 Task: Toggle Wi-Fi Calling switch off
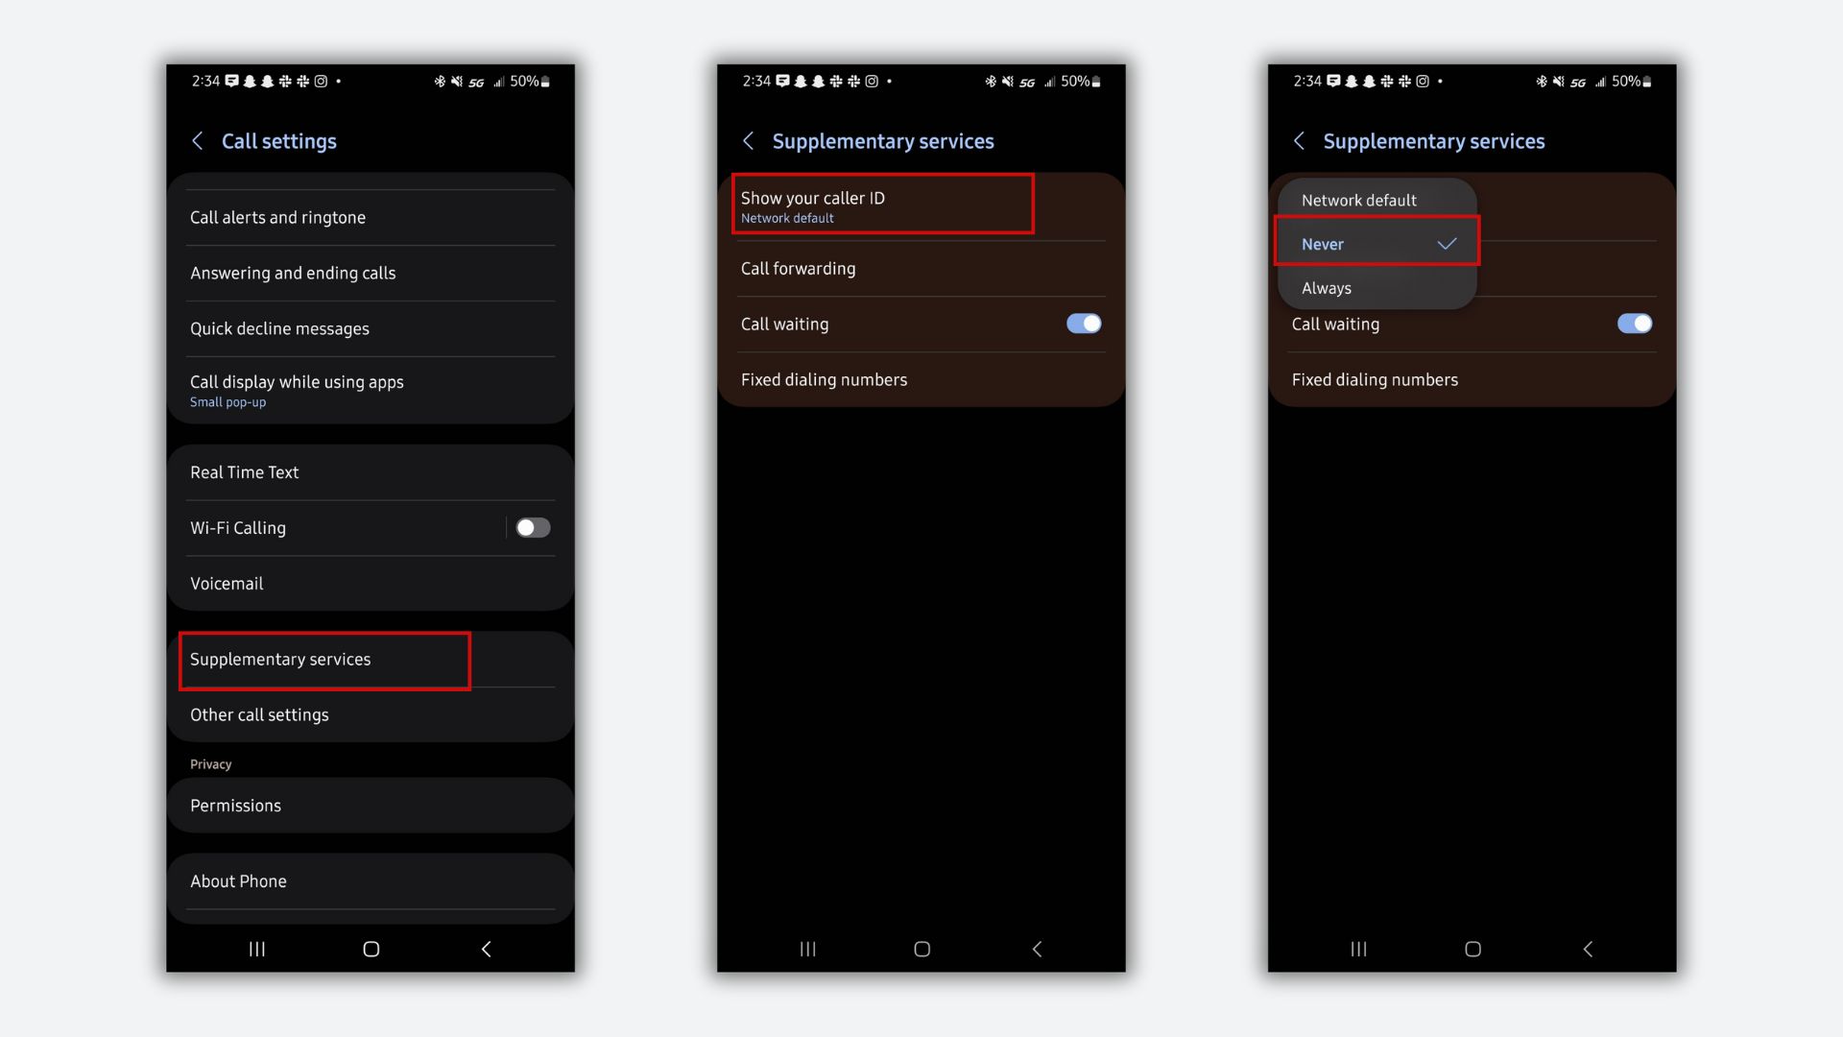point(532,527)
